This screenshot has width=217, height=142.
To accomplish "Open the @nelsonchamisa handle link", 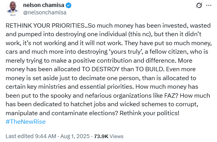I will click(x=45, y=12).
